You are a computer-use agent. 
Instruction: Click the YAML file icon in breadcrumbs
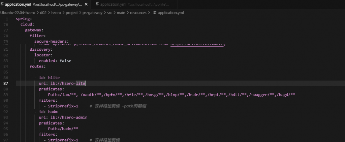pyautogui.click(x=155, y=13)
